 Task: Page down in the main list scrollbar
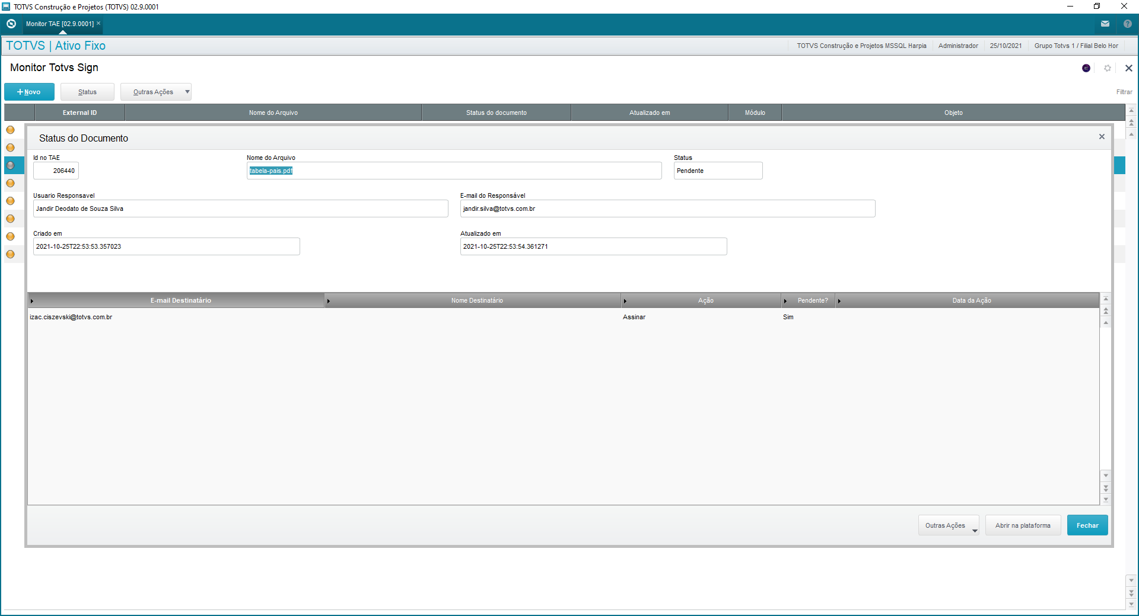pos(1131,592)
